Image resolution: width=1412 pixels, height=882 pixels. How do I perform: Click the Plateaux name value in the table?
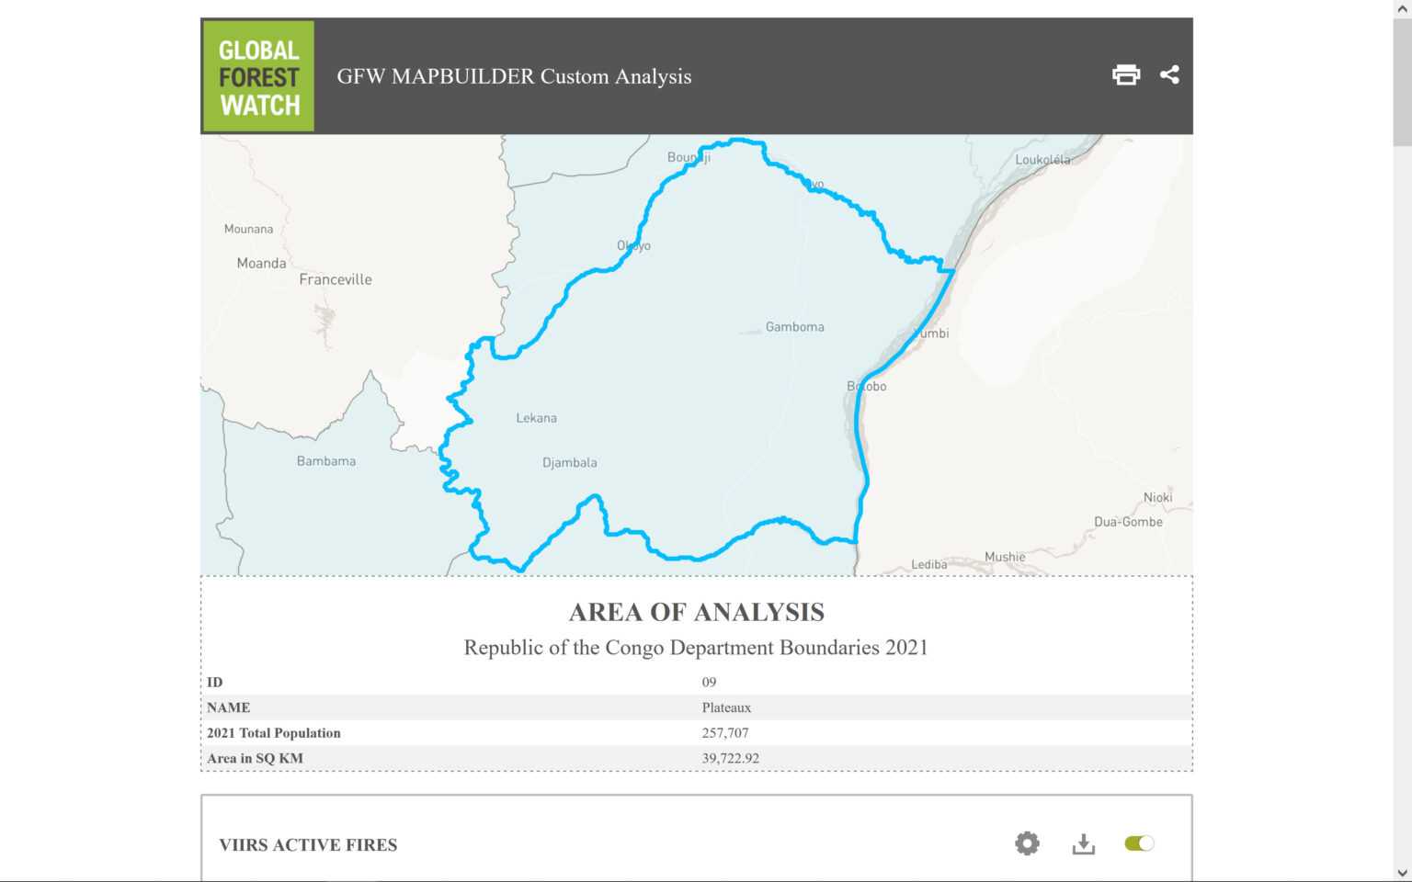(x=726, y=707)
